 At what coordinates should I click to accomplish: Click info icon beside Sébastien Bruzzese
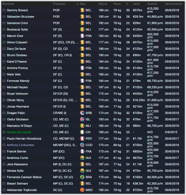point(4,17)
